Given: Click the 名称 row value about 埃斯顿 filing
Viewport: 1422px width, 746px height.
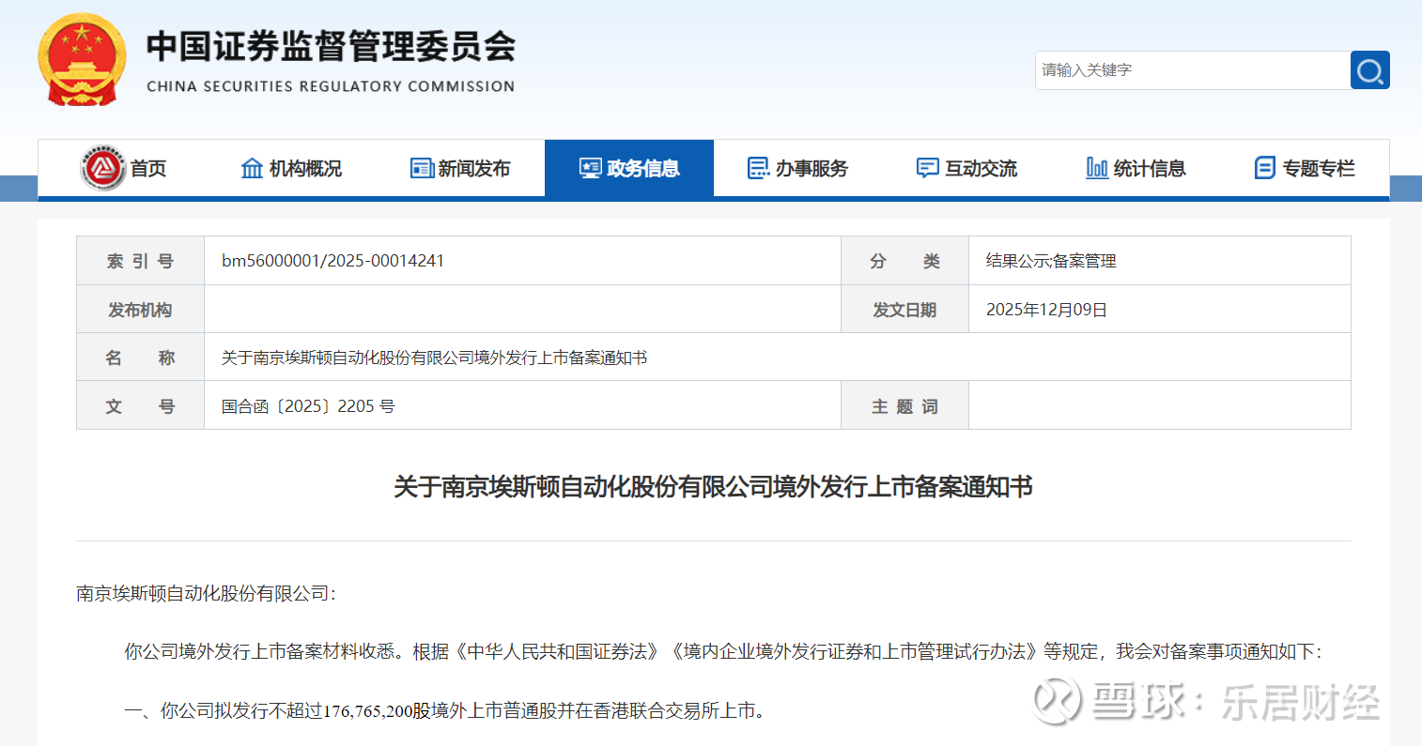Looking at the screenshot, I should 434,358.
